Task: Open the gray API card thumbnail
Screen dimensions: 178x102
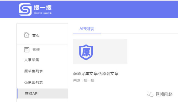Action: 100,52
